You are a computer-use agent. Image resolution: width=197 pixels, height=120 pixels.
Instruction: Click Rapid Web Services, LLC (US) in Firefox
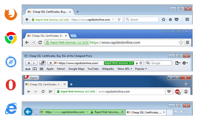pos(52,20)
